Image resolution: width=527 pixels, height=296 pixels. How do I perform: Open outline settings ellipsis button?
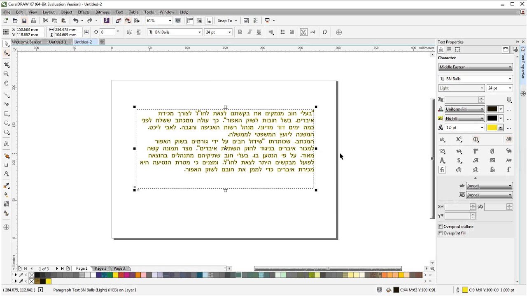509,128
